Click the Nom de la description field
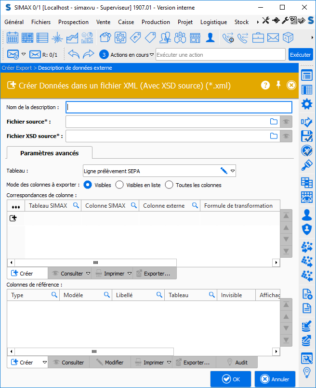Screen dimensions: 316x388 179,107
